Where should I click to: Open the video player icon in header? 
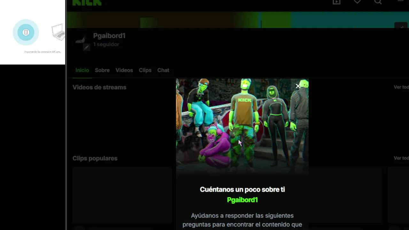tap(336, 2)
